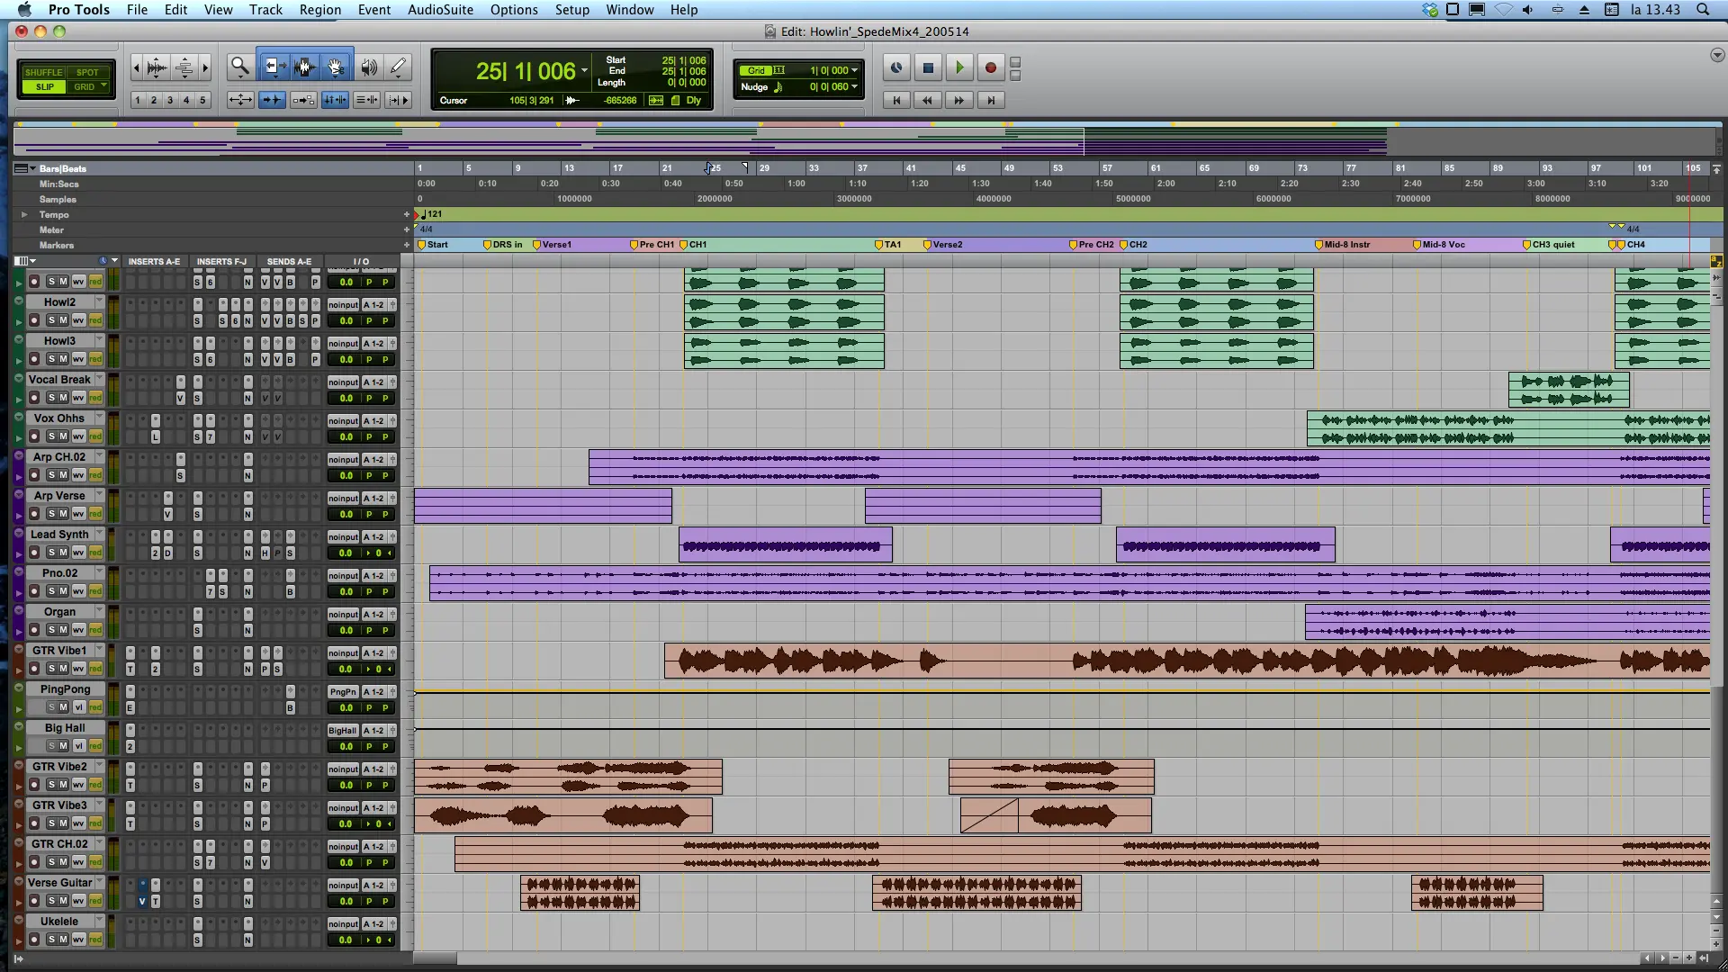The image size is (1728, 972).
Task: Click the Online transport button
Action: (896, 67)
